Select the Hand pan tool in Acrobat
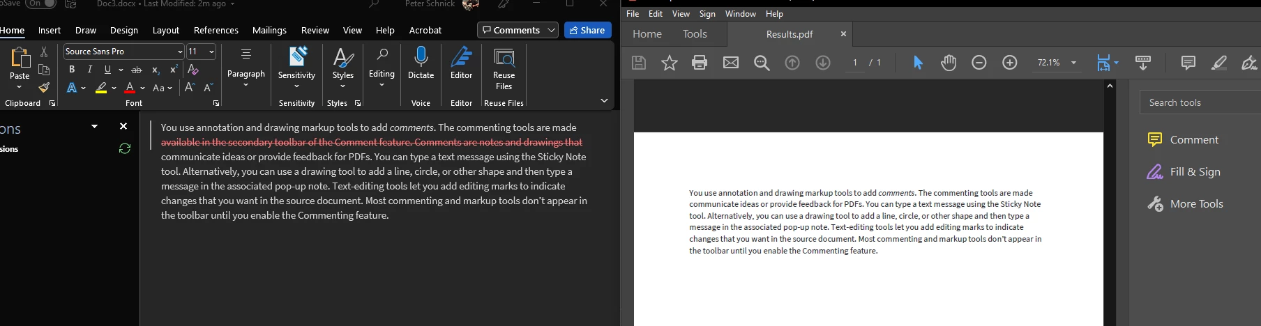The image size is (1261, 326). pyautogui.click(x=948, y=63)
